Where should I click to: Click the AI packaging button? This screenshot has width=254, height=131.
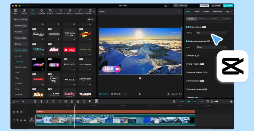(x=20, y=26)
